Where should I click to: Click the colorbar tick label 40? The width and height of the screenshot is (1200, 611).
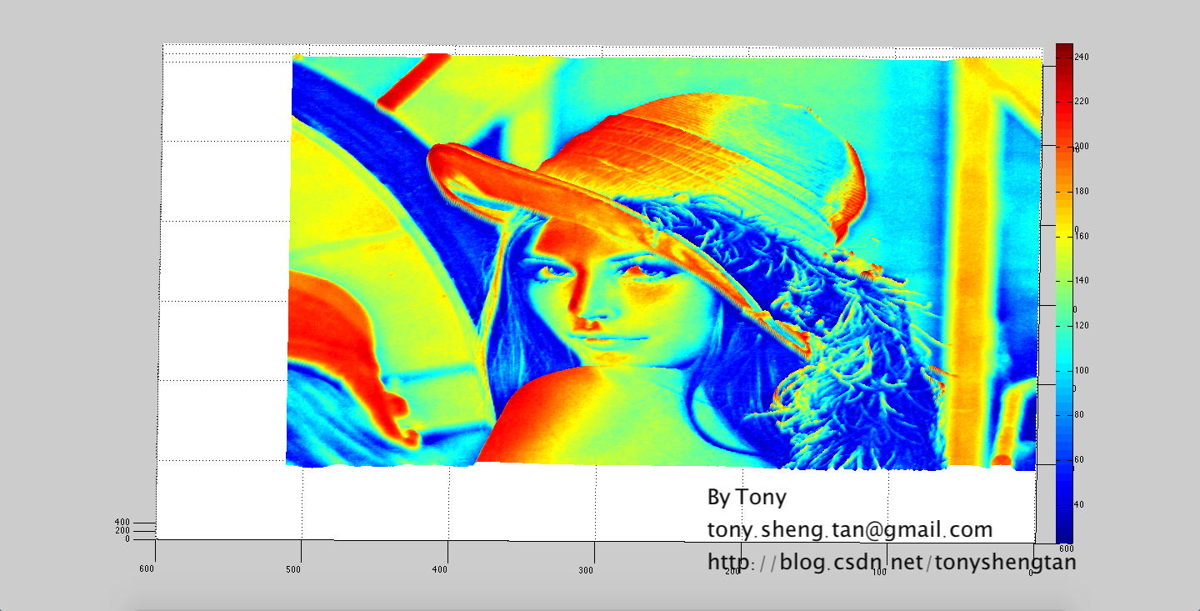(1079, 505)
